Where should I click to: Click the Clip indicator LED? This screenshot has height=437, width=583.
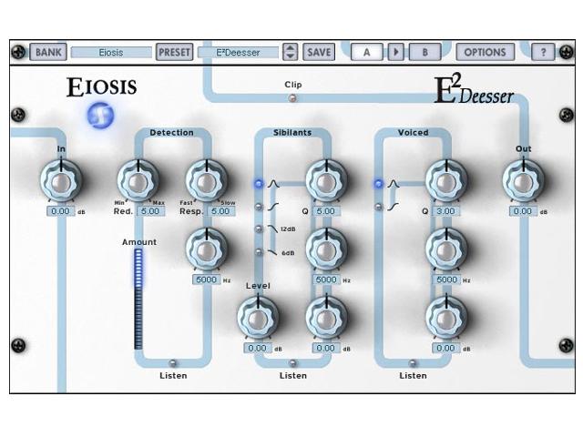293,98
